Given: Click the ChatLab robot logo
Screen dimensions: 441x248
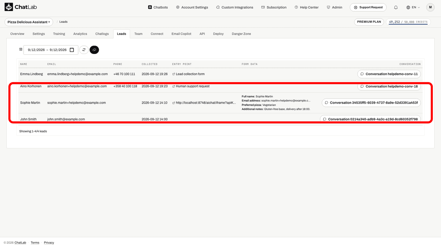Looking at the screenshot, I should tap(8, 7).
